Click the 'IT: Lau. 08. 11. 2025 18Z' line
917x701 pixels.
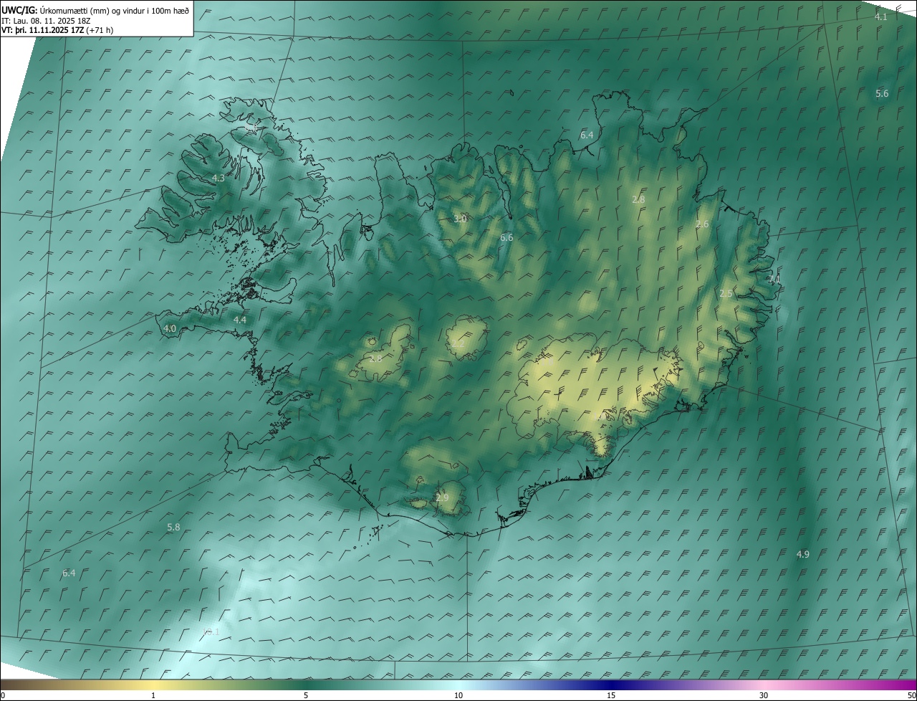tap(46, 21)
